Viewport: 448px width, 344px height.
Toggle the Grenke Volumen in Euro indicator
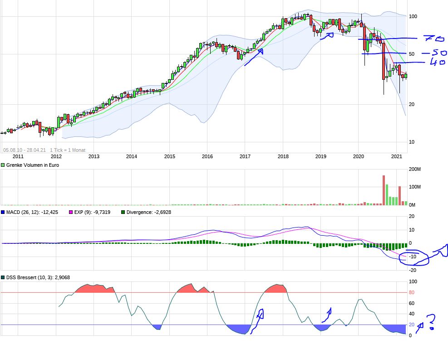coord(32,165)
